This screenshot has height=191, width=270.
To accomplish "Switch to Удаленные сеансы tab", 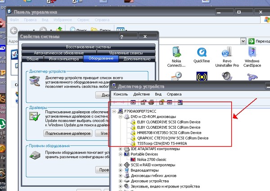I will 126,53.
